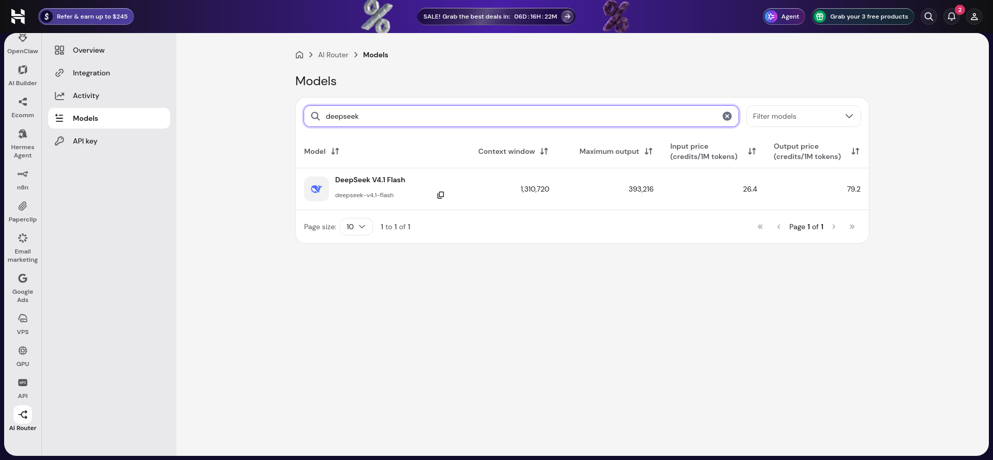Clear the deepseek search text
Image resolution: width=993 pixels, height=460 pixels.
[727, 116]
